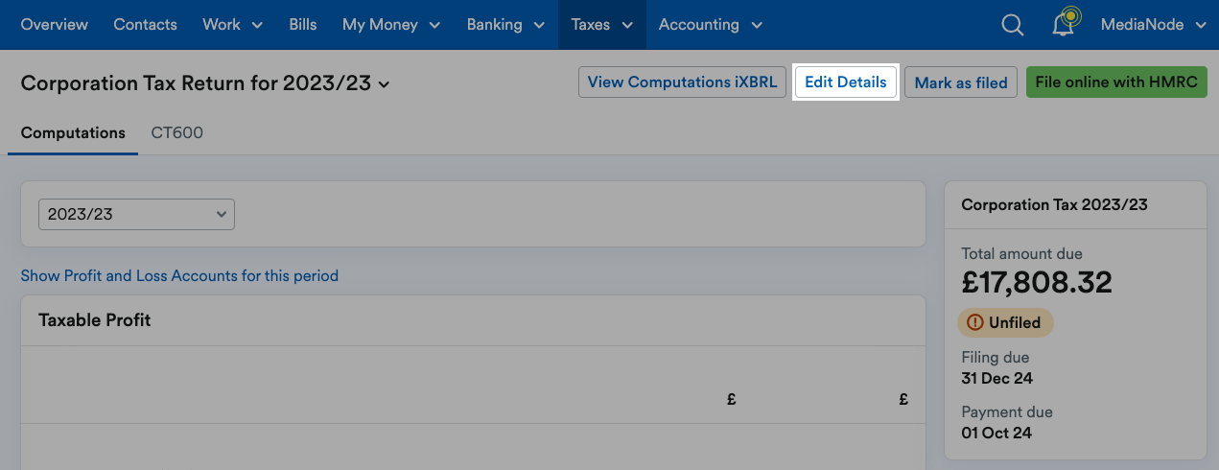The image size is (1219, 470).
Task: Click the Edit Details button
Action: (x=845, y=82)
